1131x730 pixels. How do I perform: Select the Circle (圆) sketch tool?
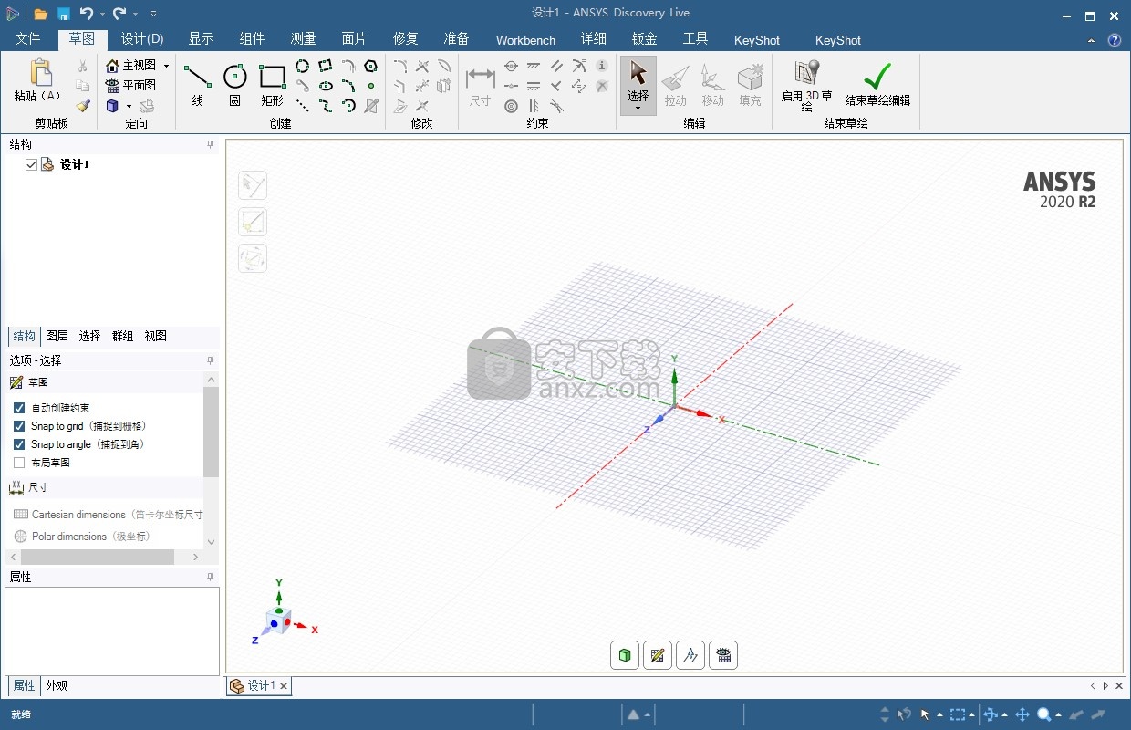pos(234,85)
